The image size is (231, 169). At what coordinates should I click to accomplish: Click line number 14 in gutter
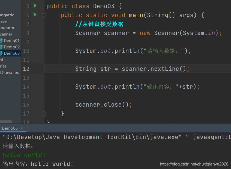click(x=26, y=87)
